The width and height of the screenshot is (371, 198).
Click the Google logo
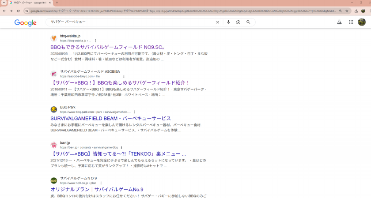click(25, 22)
